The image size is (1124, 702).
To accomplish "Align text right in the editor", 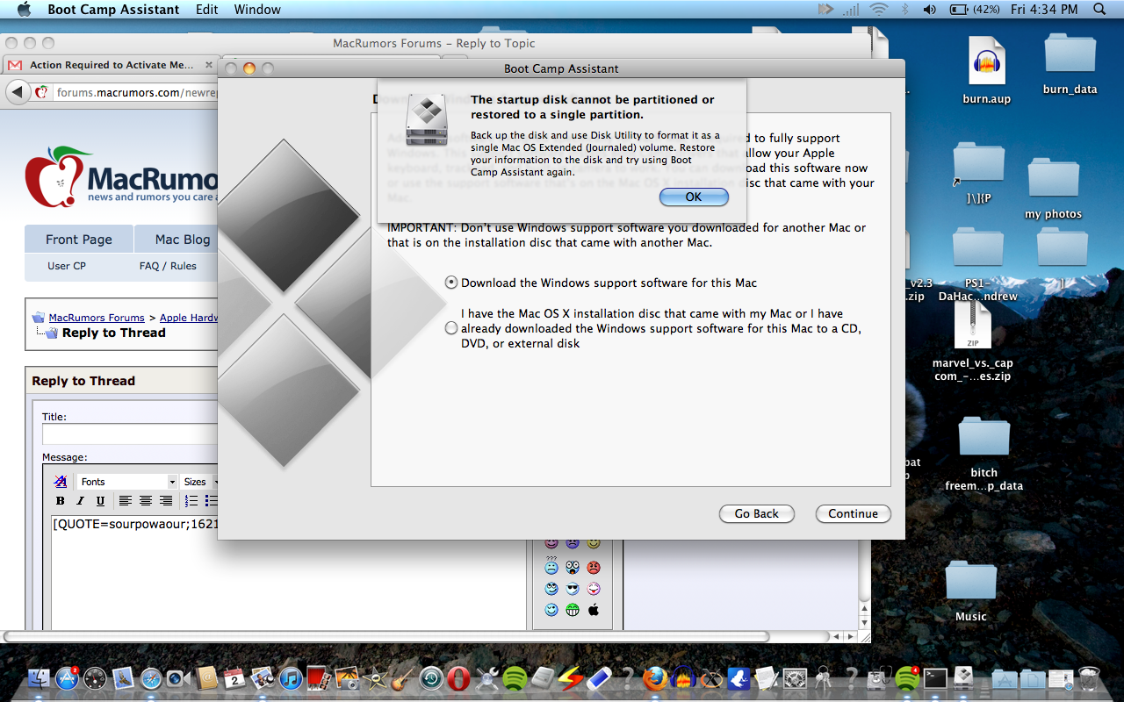I will click(166, 501).
